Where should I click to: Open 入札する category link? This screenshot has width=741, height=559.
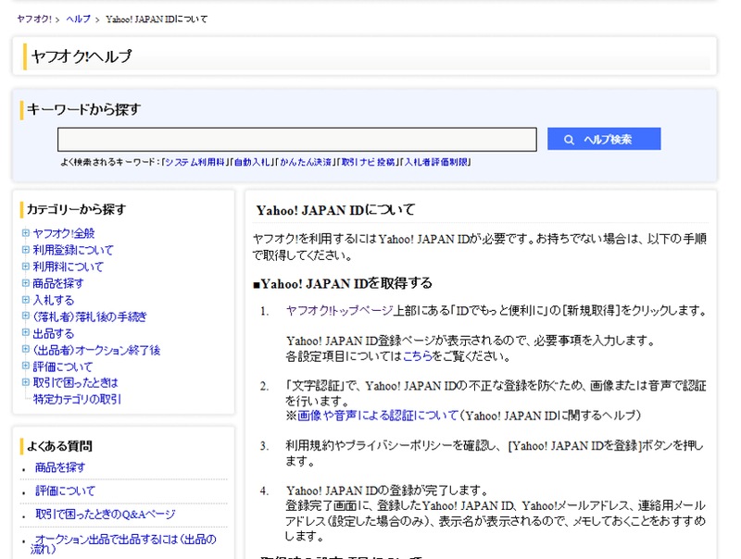54,300
